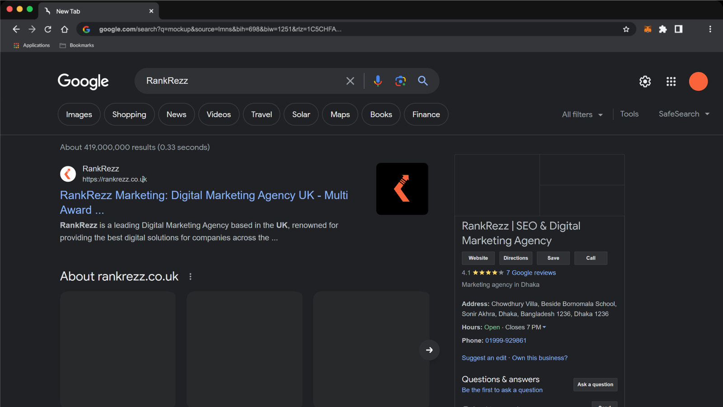
Task: Open the Chrome three-dot menu
Action: 710,29
